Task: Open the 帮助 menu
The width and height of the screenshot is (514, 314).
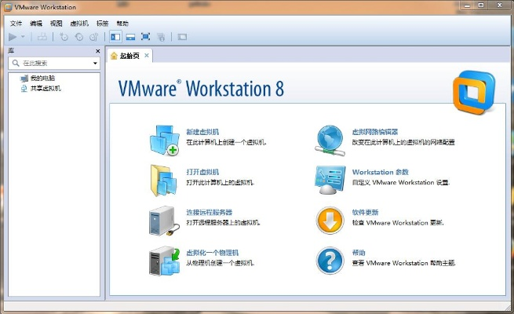Action: [122, 24]
